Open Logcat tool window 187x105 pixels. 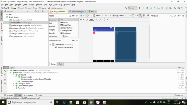(x=28, y=95)
